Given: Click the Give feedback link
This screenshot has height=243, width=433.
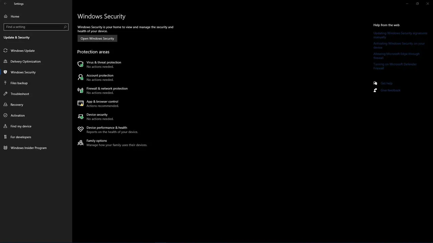Looking at the screenshot, I should tap(390, 90).
